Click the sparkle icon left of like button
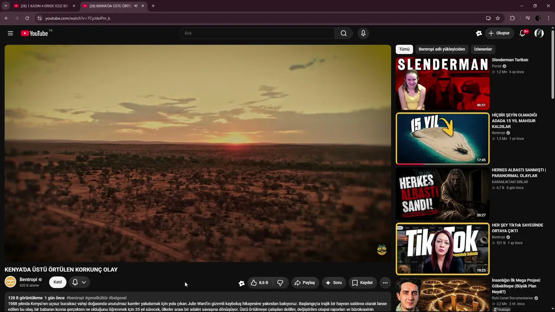 coord(242,283)
